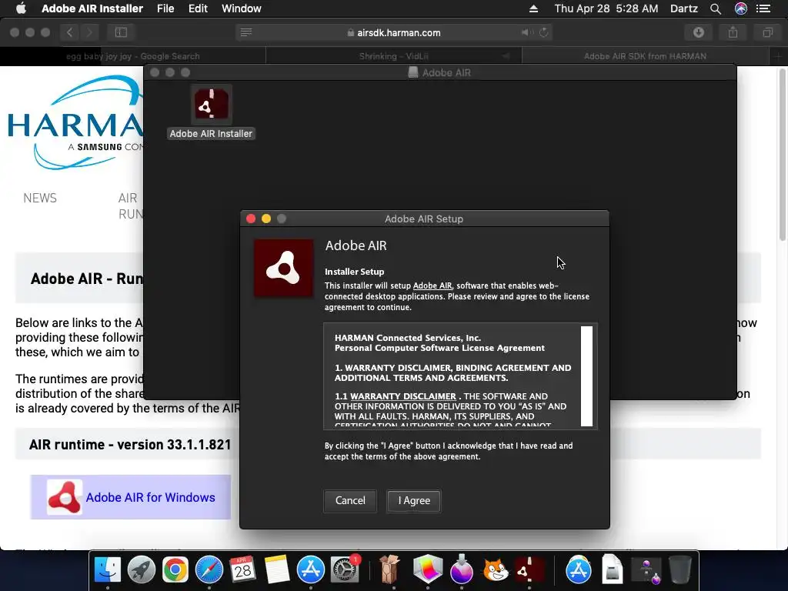Mute audio on the Shrinking - VidLii tab
The height and width of the screenshot is (591, 788).
506,56
